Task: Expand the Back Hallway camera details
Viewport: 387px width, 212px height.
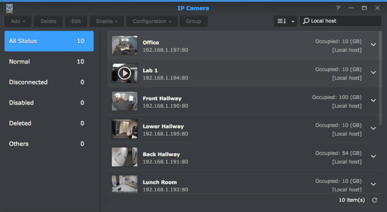Action: click(x=373, y=156)
